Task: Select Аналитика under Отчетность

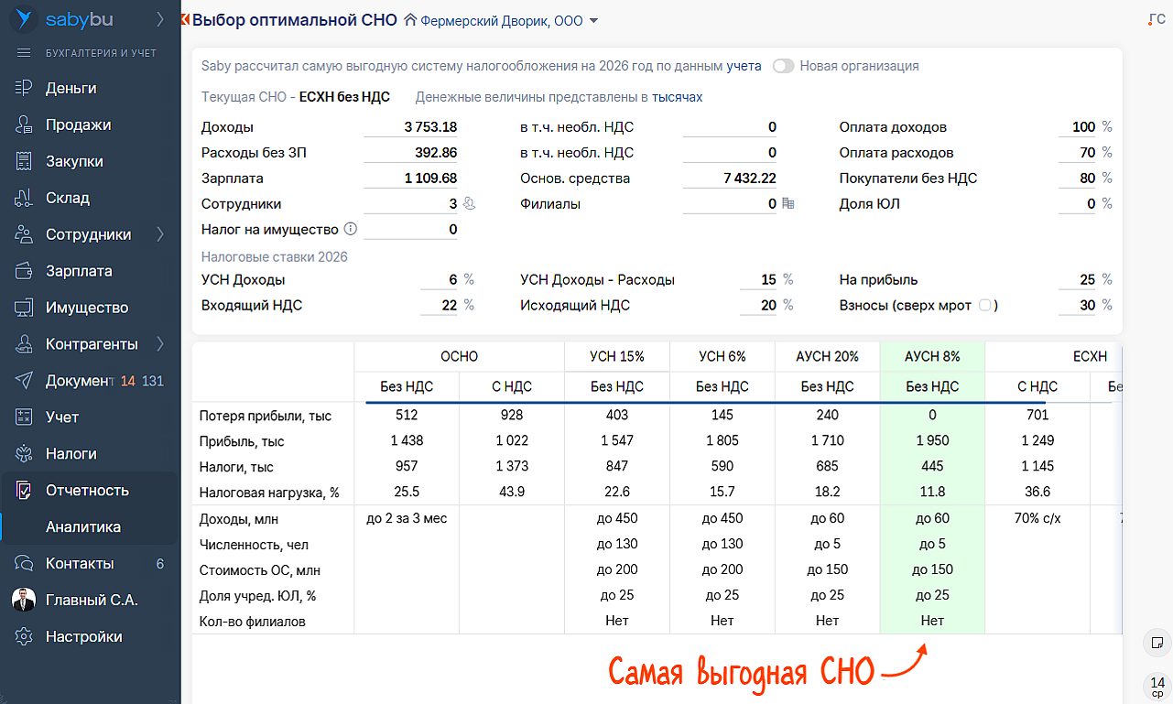Action: 83,526
